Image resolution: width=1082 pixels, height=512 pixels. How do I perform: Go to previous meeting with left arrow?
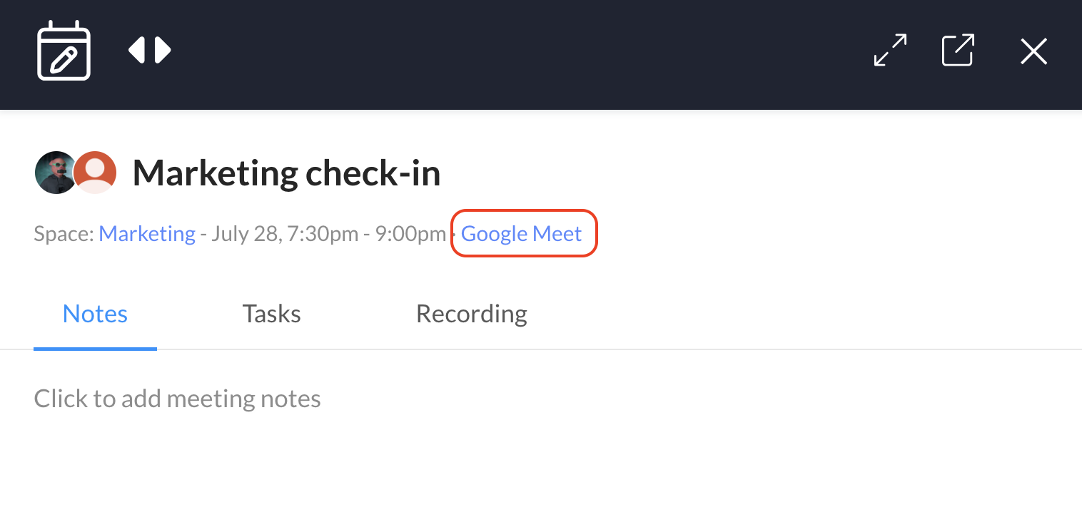point(137,51)
